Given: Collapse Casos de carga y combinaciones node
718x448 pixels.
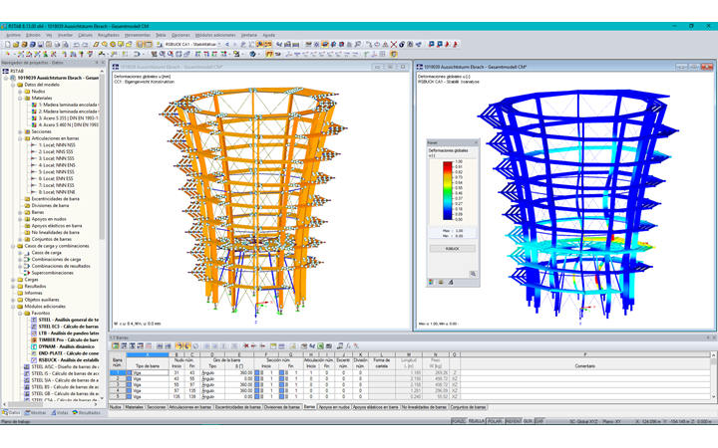Looking at the screenshot, I should [13, 246].
